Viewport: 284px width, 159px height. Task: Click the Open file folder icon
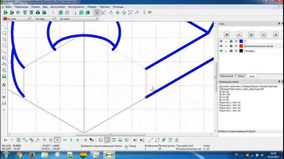click(18, 12)
